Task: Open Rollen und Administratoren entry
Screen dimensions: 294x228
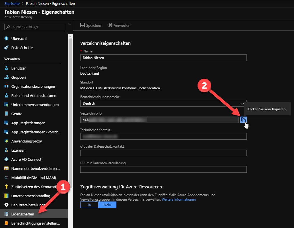Action: tap(34, 95)
